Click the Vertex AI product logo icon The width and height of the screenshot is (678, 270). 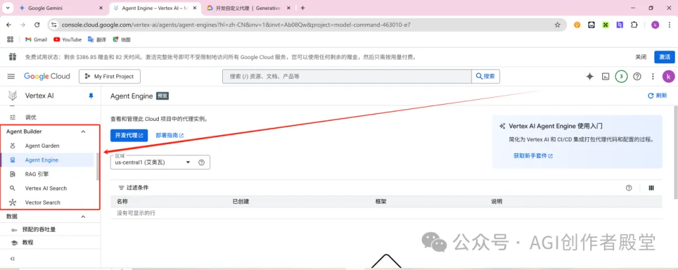pos(13,96)
